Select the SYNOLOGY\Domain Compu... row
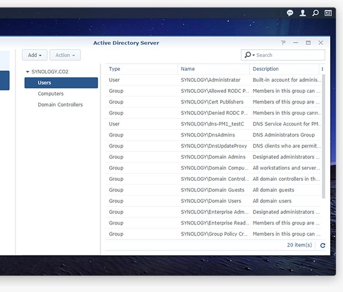 pyautogui.click(x=214, y=168)
